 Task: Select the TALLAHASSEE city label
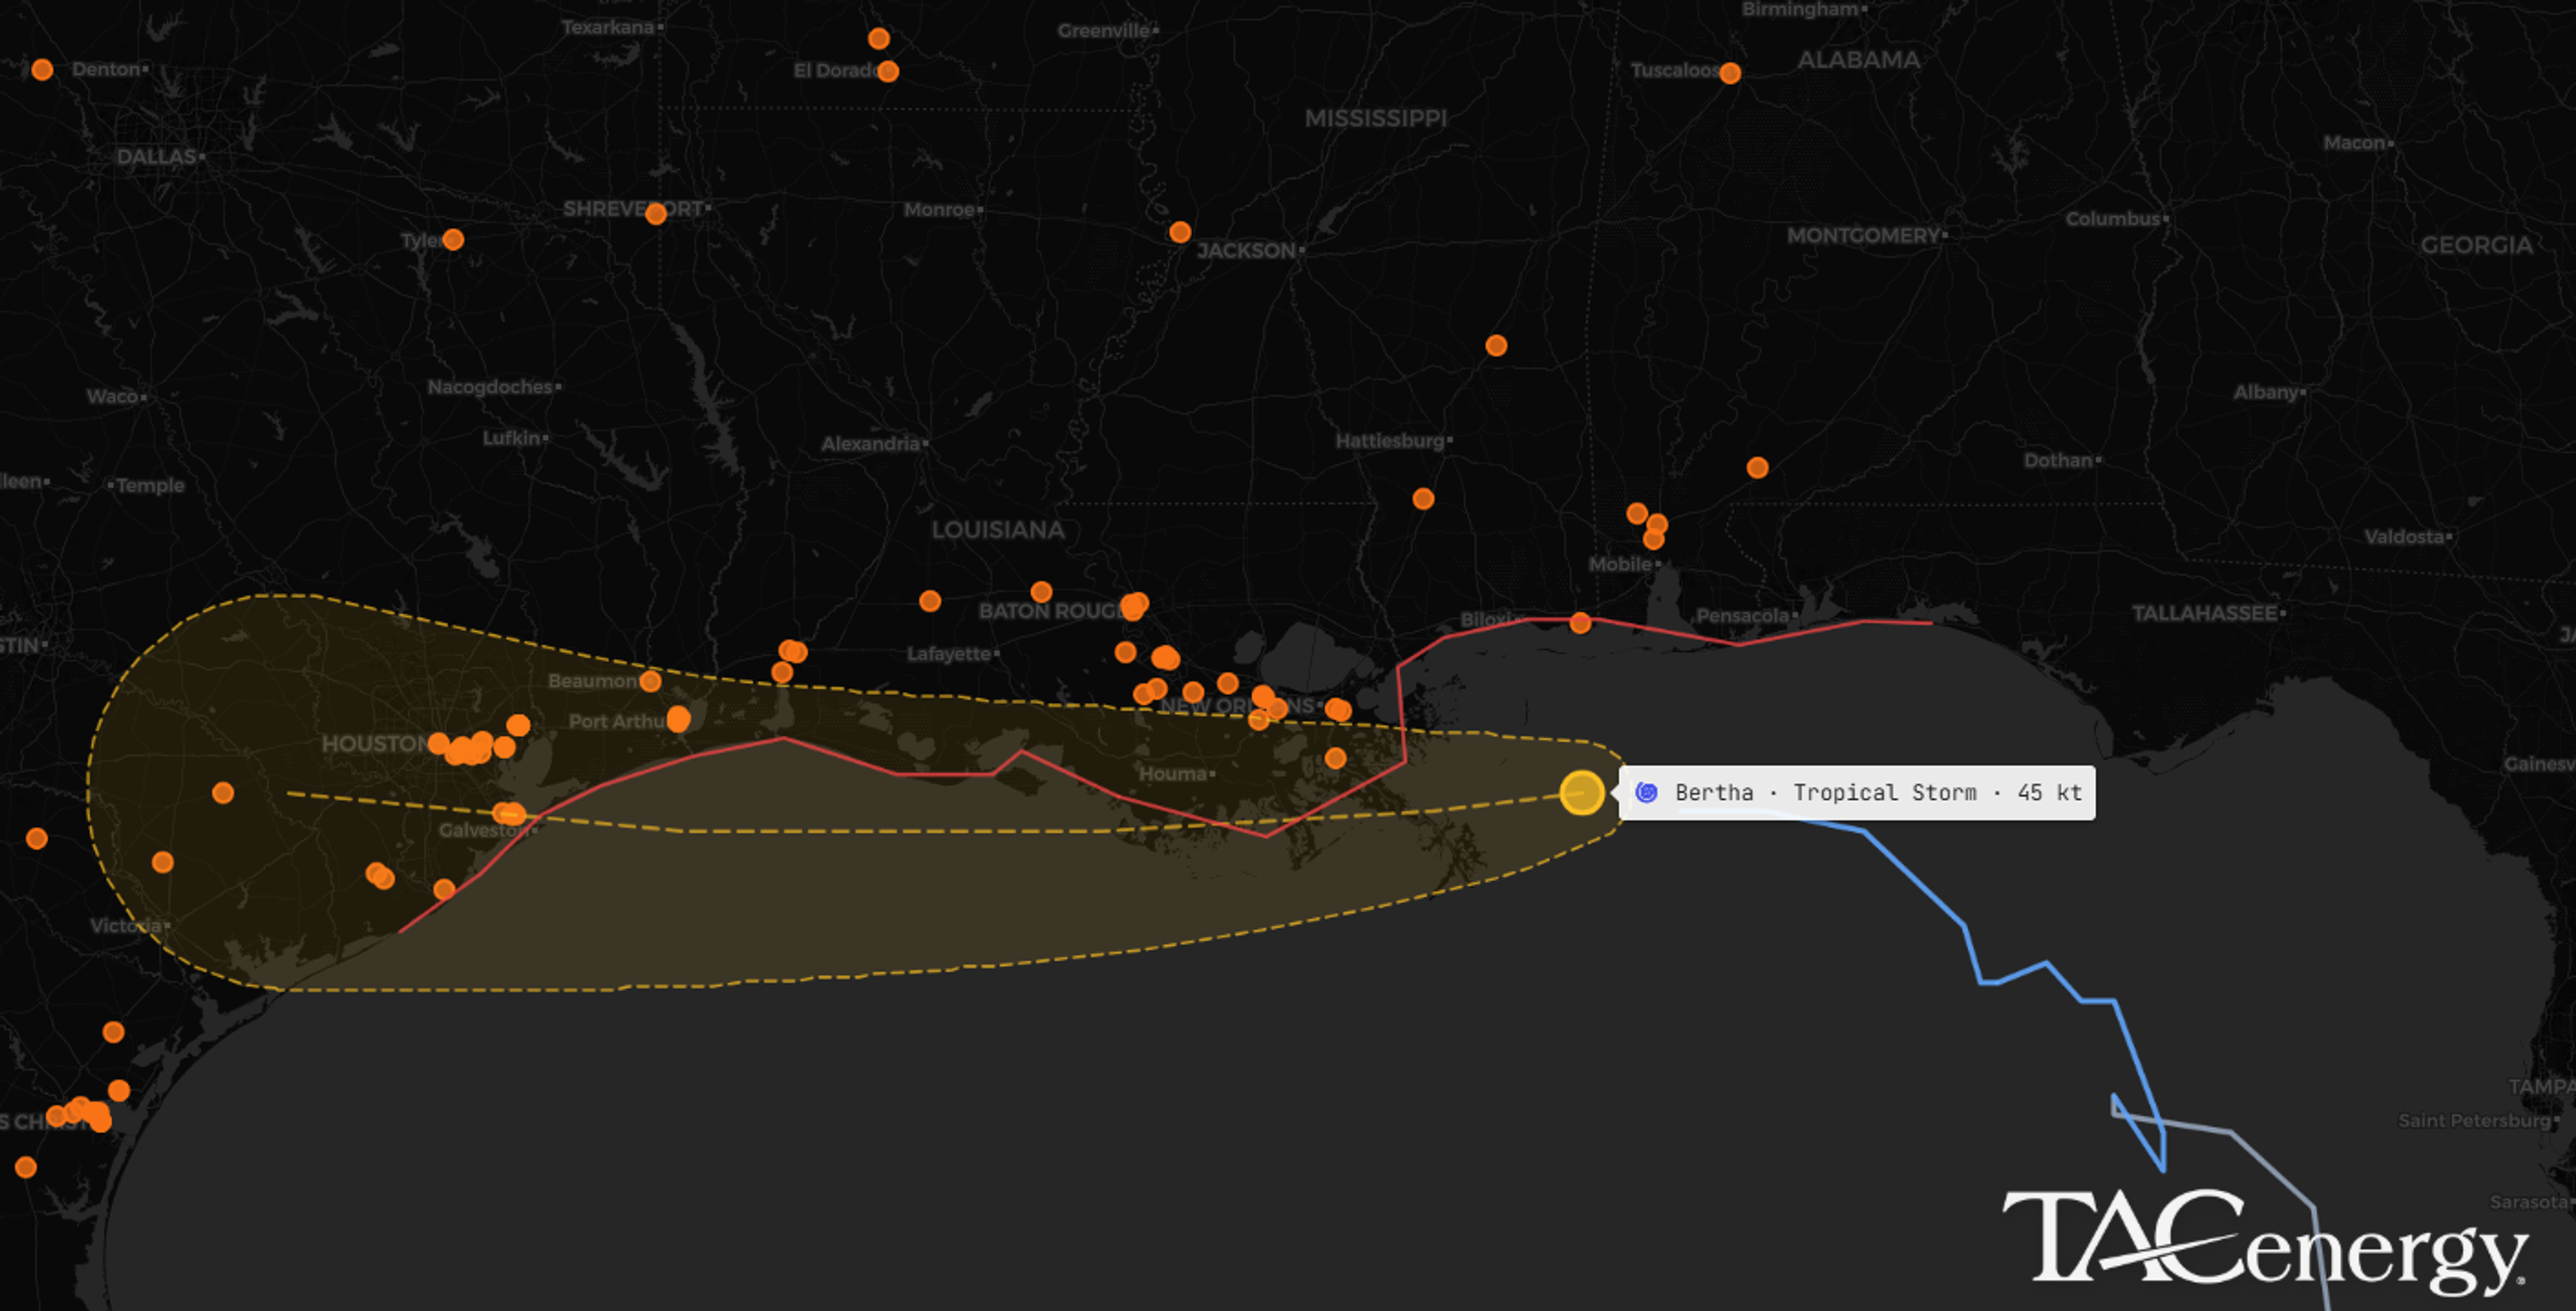(x=2204, y=613)
